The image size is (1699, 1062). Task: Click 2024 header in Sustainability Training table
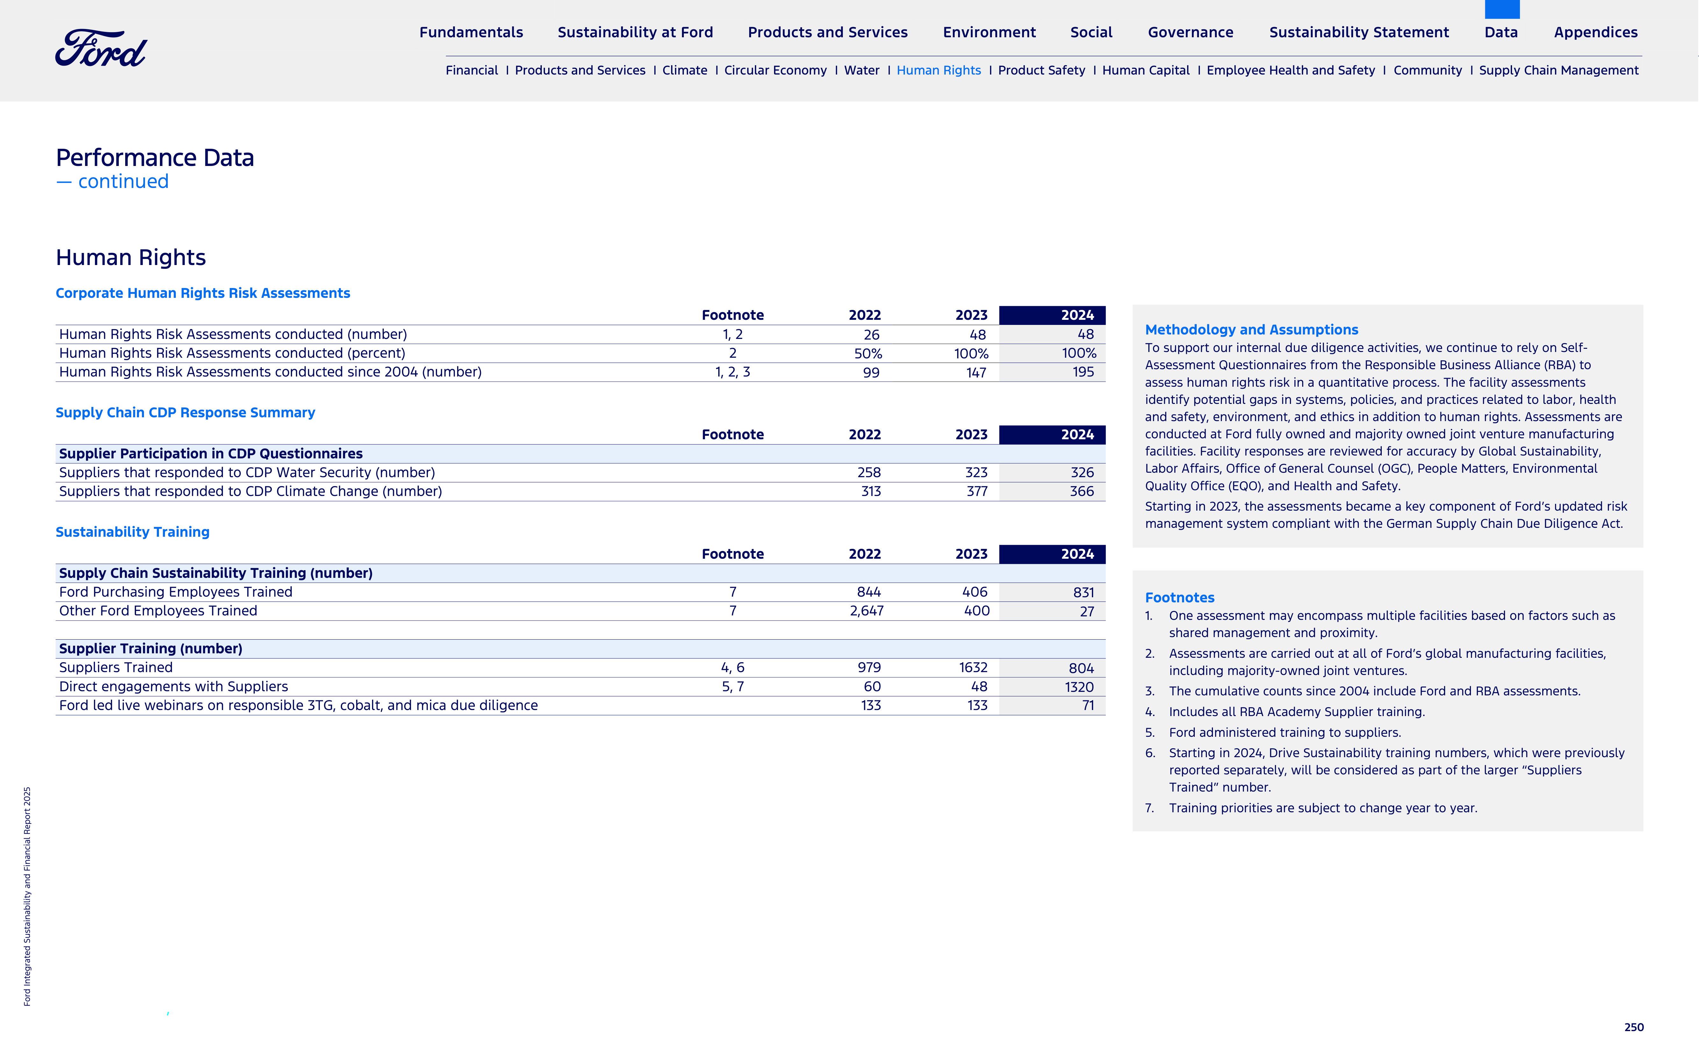point(1051,554)
